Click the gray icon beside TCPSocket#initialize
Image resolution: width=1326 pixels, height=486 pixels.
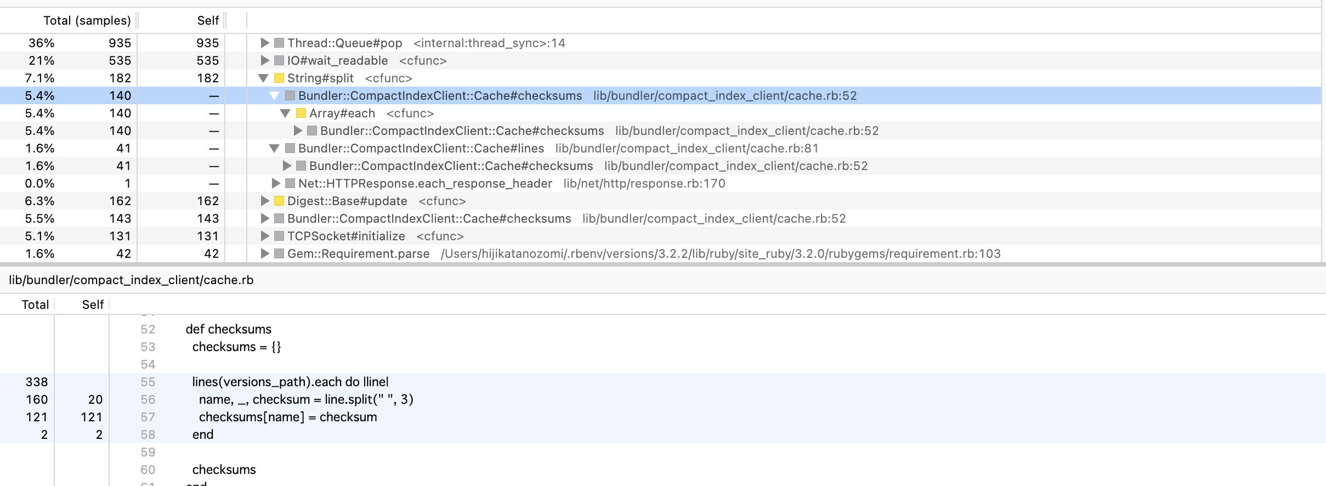coord(279,236)
